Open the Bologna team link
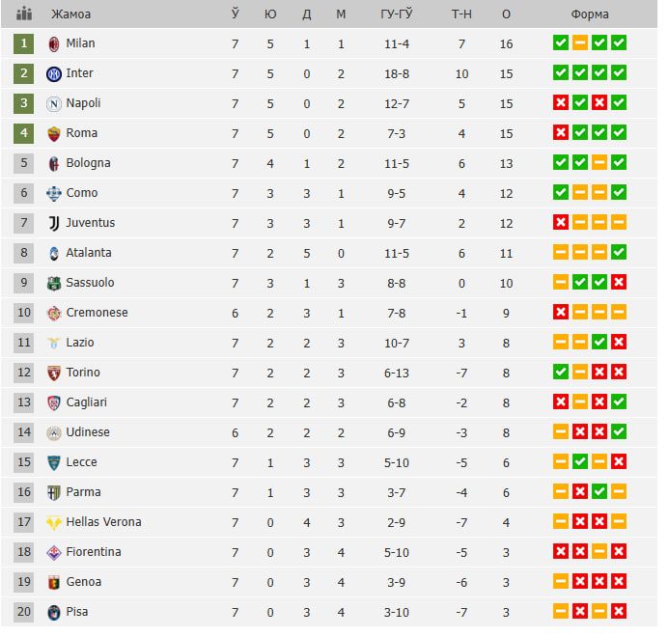 click(x=88, y=163)
